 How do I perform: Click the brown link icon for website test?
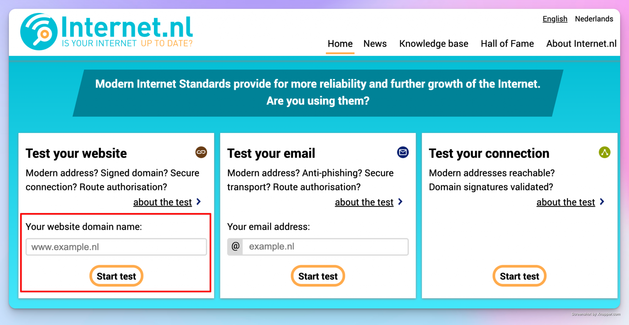click(x=201, y=152)
